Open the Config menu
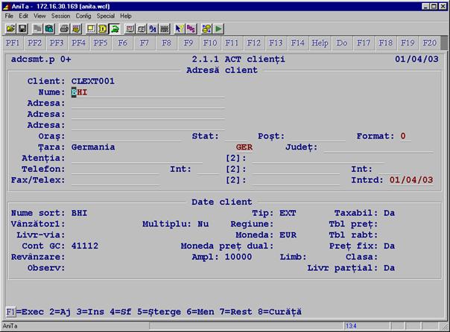450x332 pixels. pos(83,16)
